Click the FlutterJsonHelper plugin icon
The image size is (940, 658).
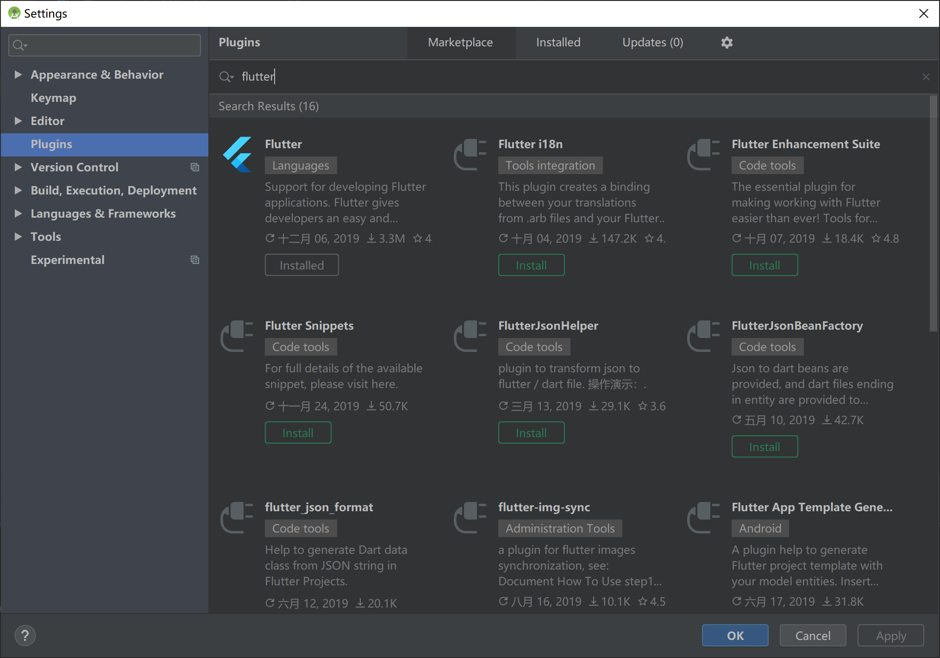(470, 336)
